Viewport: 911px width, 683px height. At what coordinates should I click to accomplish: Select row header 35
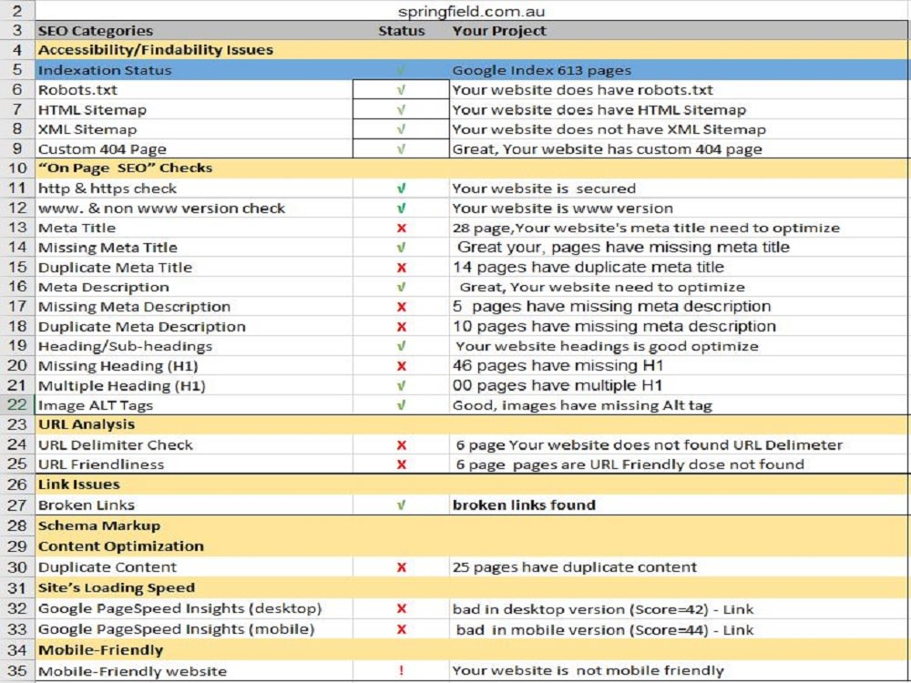[17, 671]
